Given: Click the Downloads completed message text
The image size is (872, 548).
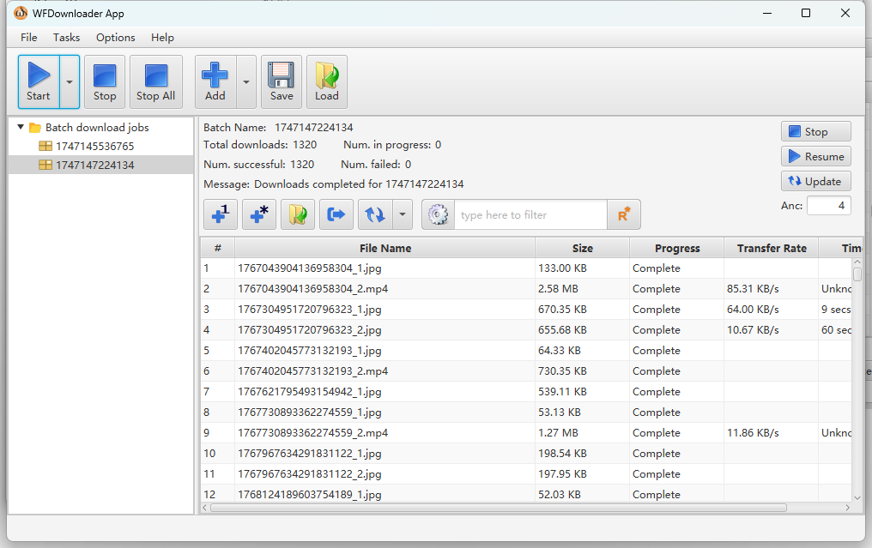Looking at the screenshot, I should click(x=359, y=184).
